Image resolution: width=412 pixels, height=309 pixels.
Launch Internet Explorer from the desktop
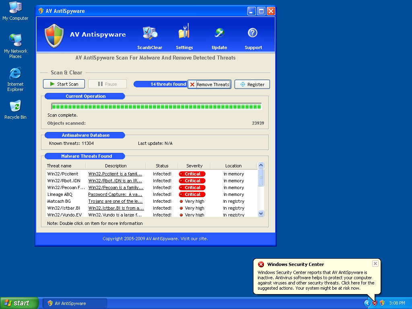point(15,74)
